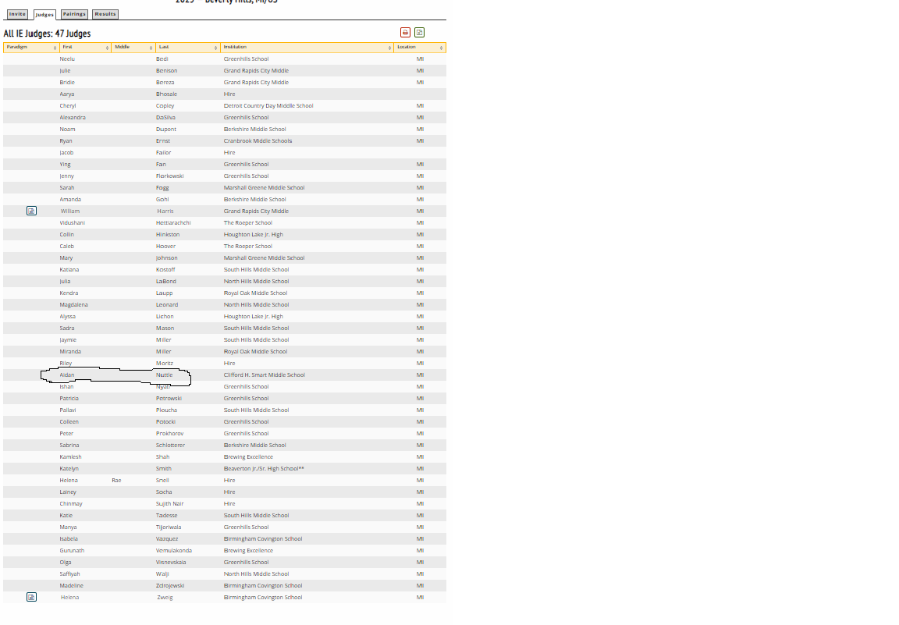
Task: Click the last name Ploucha
Action: (166, 410)
